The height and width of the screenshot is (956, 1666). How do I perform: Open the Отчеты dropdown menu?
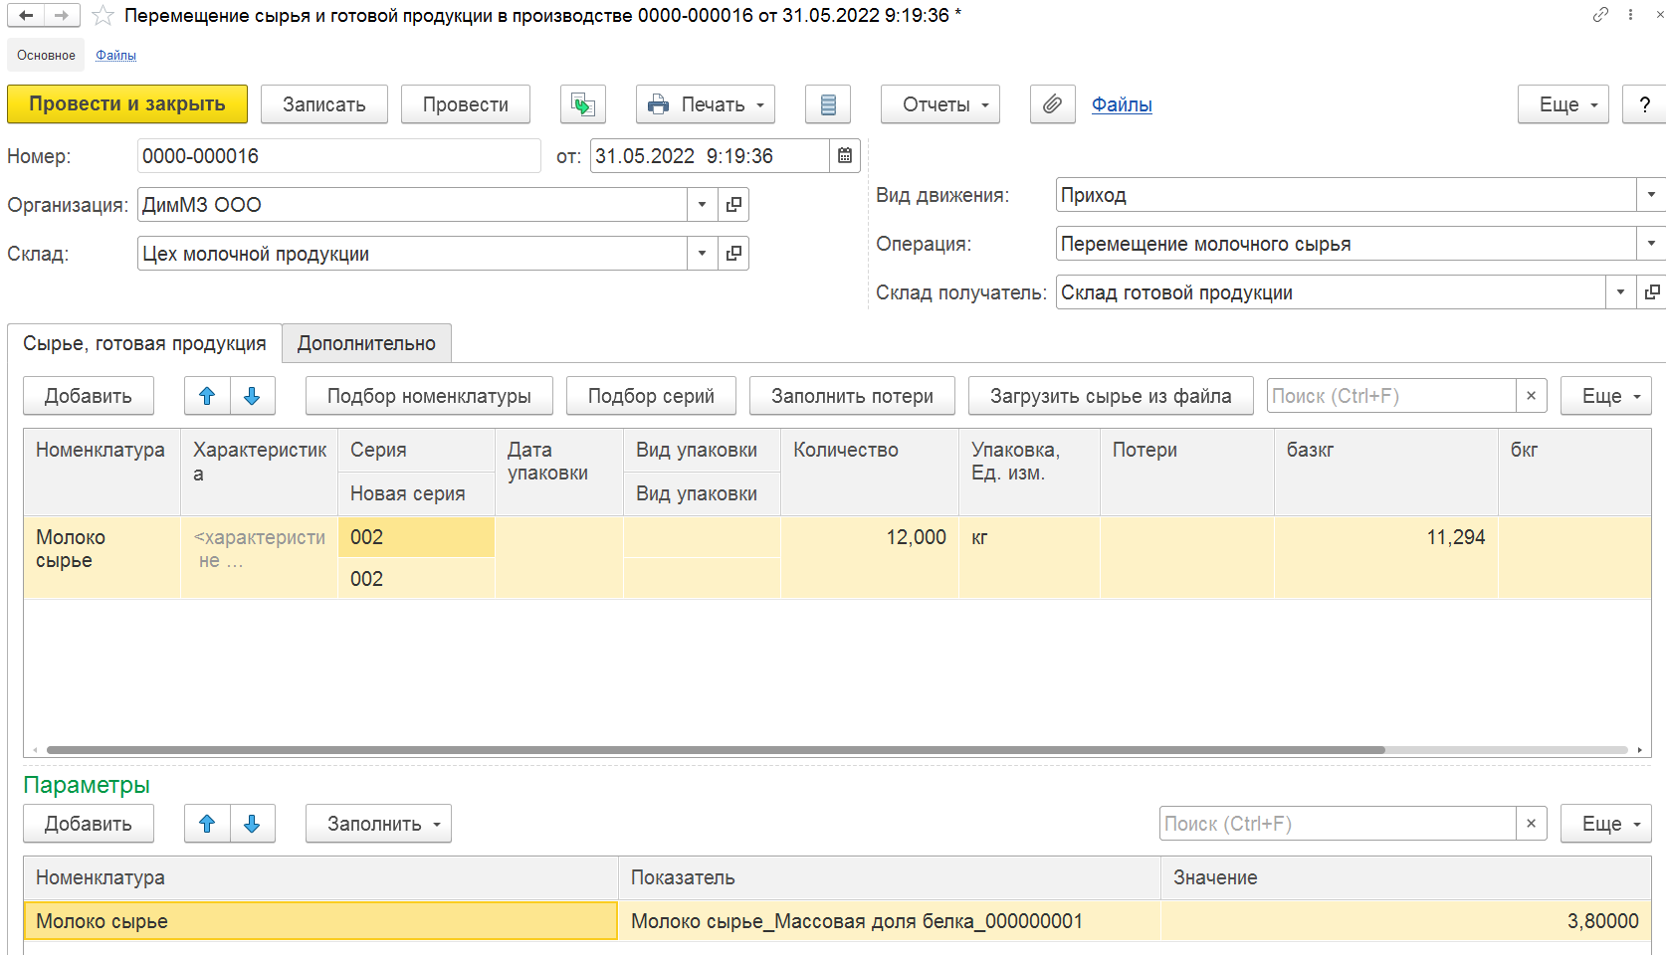point(940,104)
